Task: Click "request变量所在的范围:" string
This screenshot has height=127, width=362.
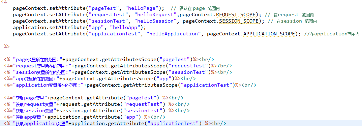Action: [42, 66]
